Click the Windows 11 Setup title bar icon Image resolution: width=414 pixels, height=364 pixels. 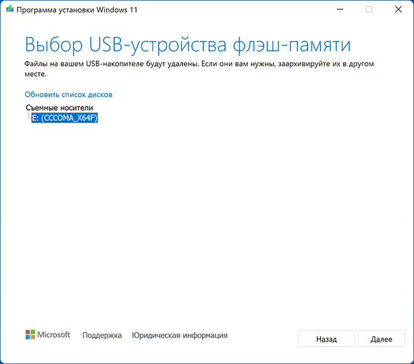pyautogui.click(x=8, y=9)
